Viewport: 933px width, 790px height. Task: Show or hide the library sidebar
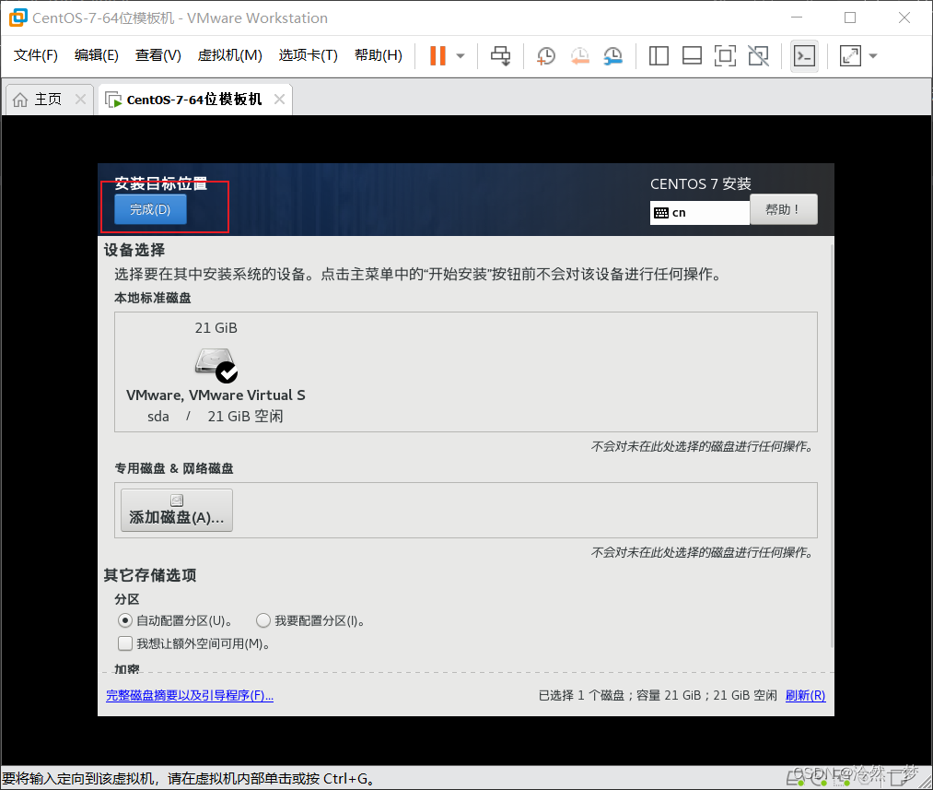click(659, 56)
